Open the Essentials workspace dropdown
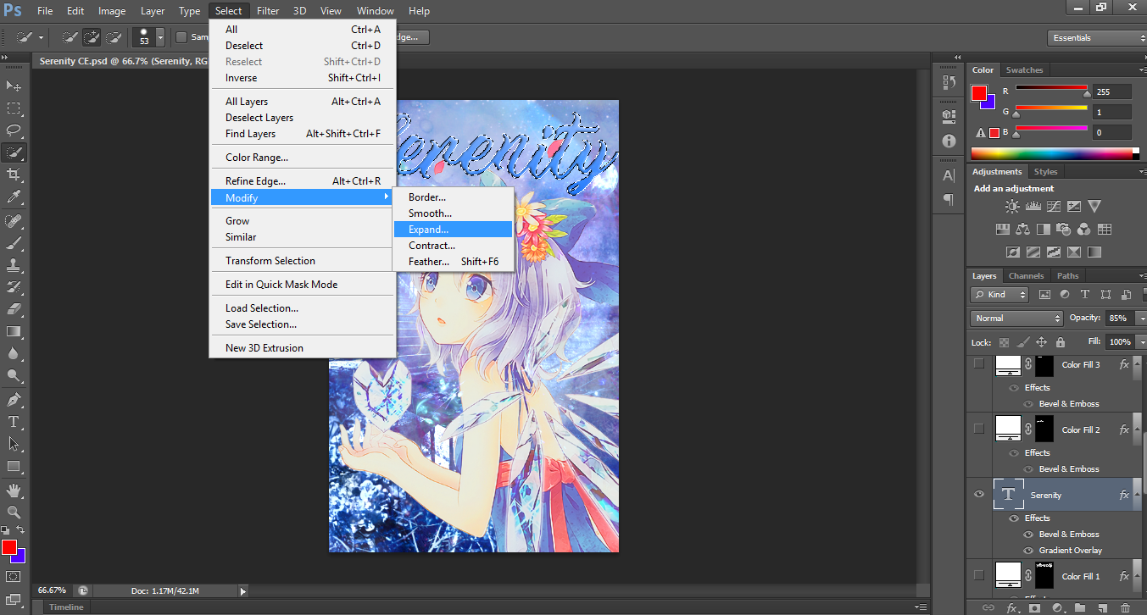 pyautogui.click(x=1097, y=38)
